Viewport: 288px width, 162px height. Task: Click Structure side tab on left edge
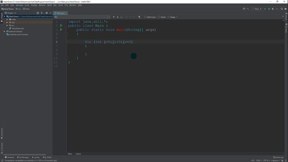(x=2, y=148)
